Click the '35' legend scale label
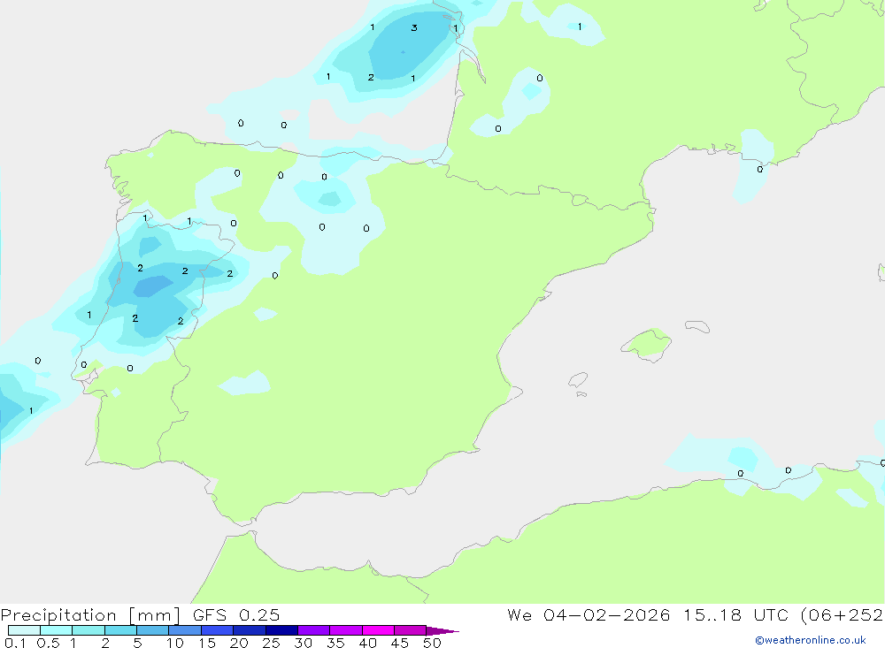Screen dimensions: 885x648 tap(335, 643)
